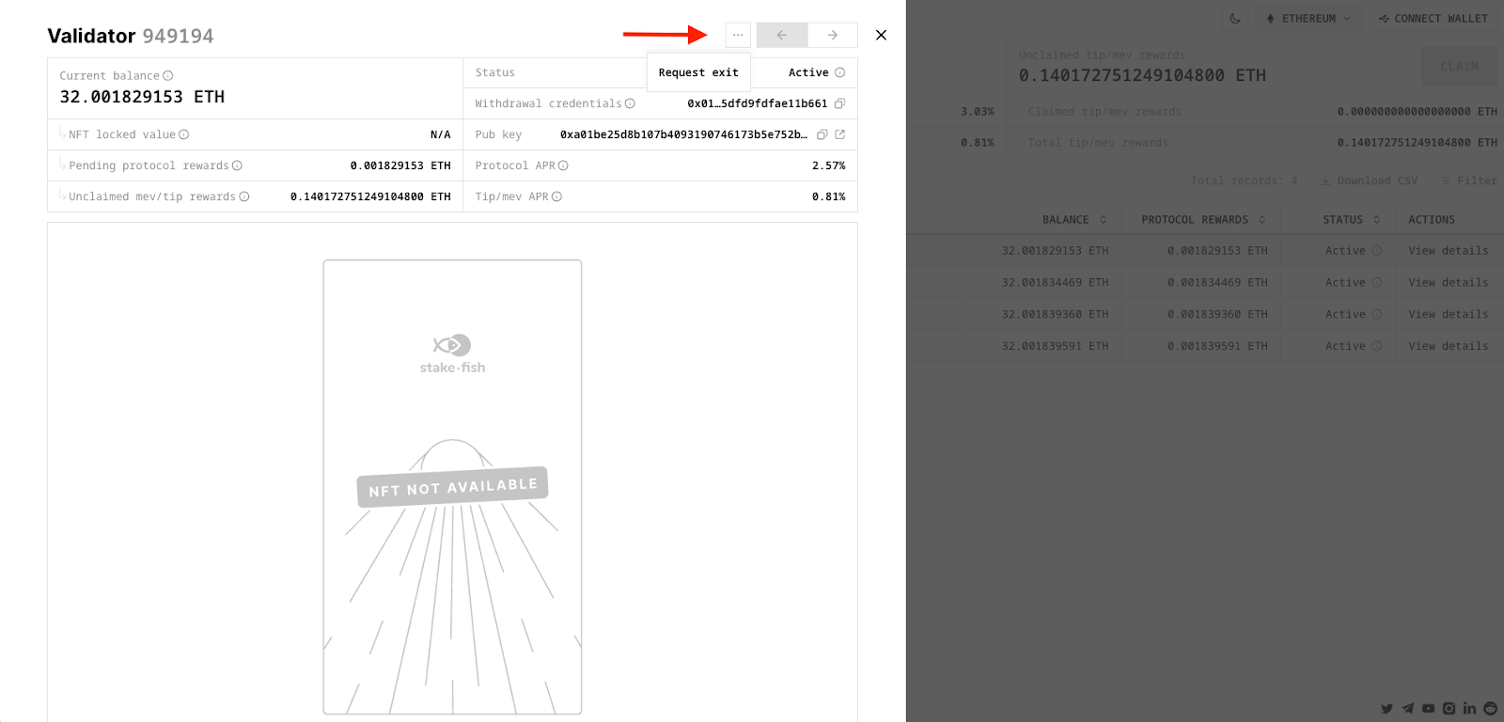Click Download CSV link

pyautogui.click(x=1369, y=180)
